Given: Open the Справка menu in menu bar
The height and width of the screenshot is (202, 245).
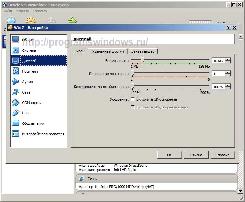Looking at the screenshot, I should [39, 11].
